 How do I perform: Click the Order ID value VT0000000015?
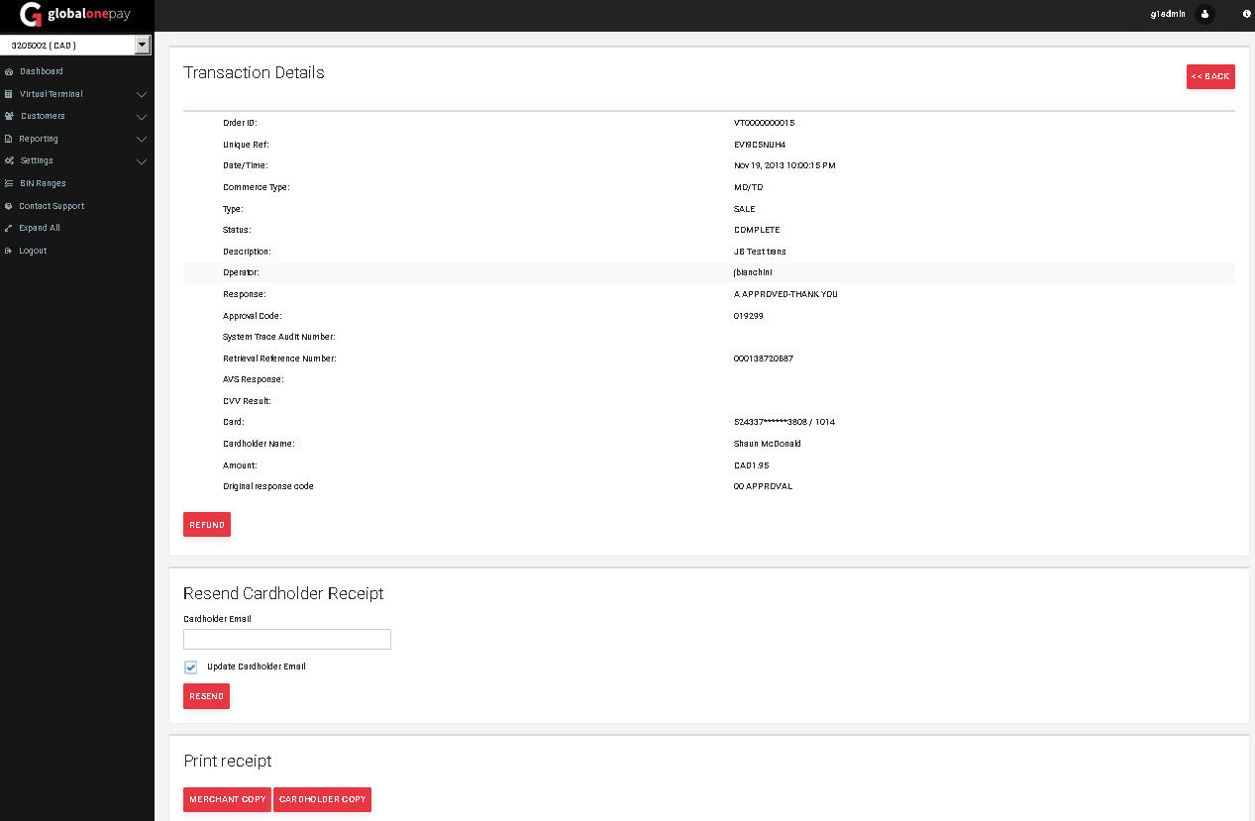(764, 123)
